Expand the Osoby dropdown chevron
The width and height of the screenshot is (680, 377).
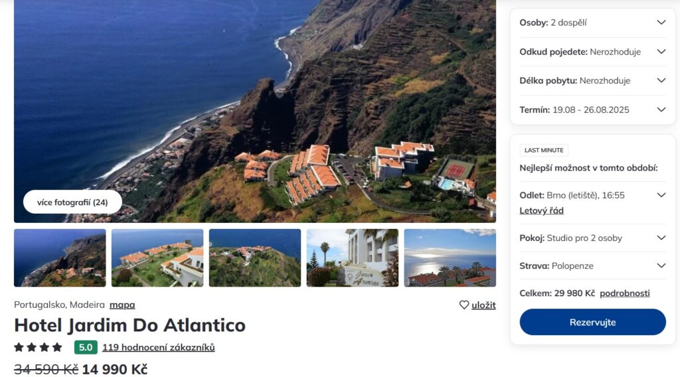point(661,23)
